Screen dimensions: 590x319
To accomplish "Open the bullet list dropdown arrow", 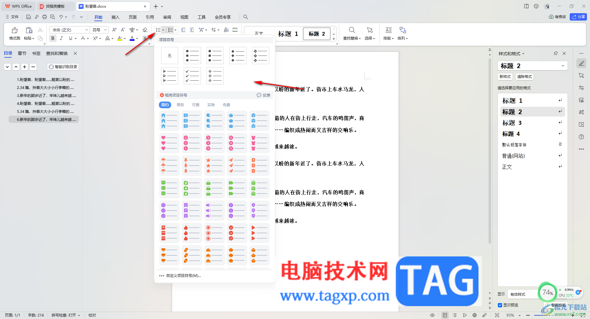I will (x=163, y=30).
